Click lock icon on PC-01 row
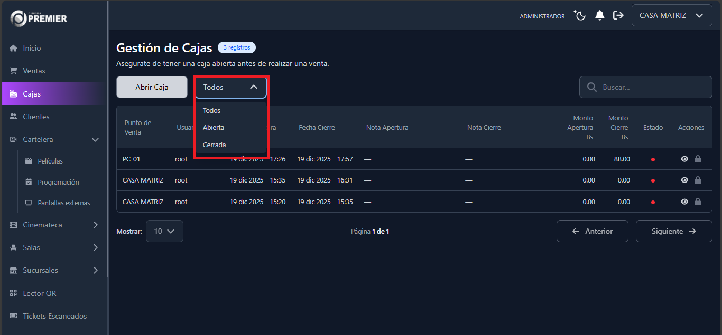Viewport: 722px width, 335px height. pos(698,159)
